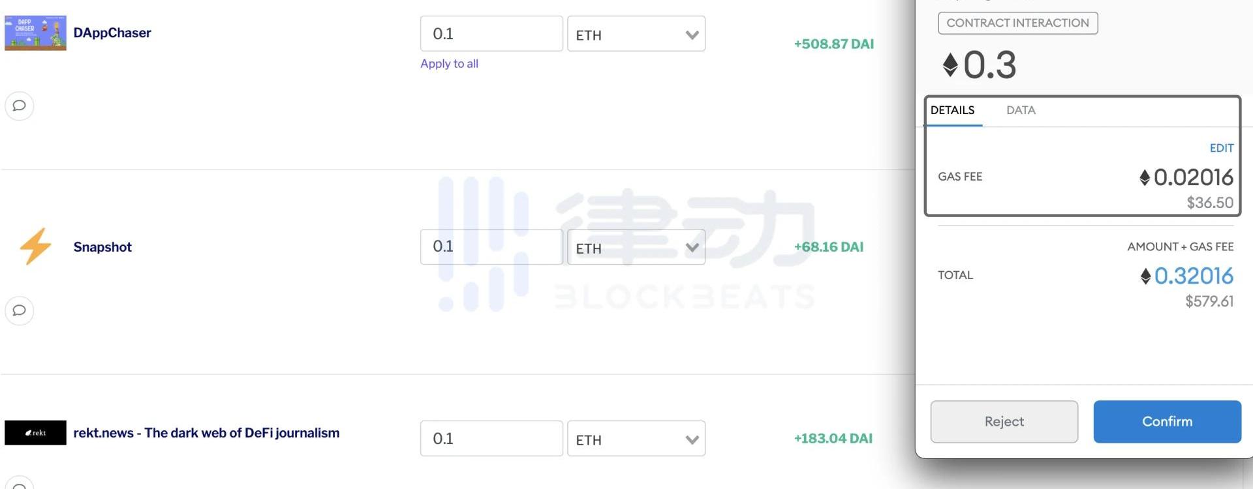Screen dimensions: 1253x489
Task: Click the Snapshot lightning bolt icon
Action: click(x=35, y=246)
